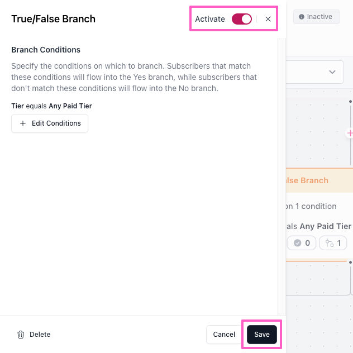Click the completed checkmark count badge

coord(302,243)
